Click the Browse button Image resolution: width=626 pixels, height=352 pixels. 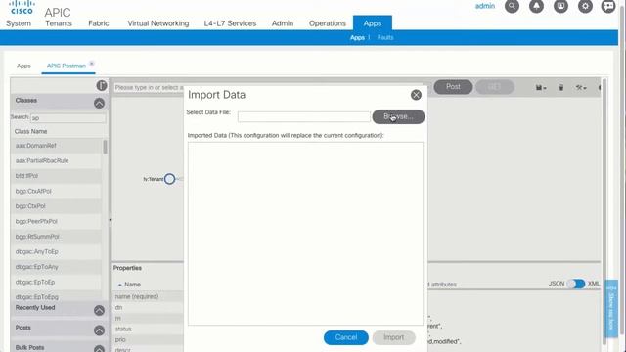[x=398, y=116]
